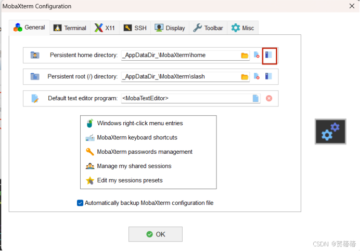This screenshot has width=360, height=251.
Task: Open Manage my shared sessions
Action: 134,166
